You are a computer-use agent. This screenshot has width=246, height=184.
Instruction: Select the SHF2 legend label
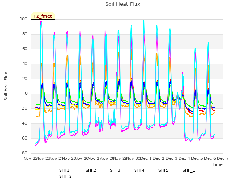click(x=91, y=170)
